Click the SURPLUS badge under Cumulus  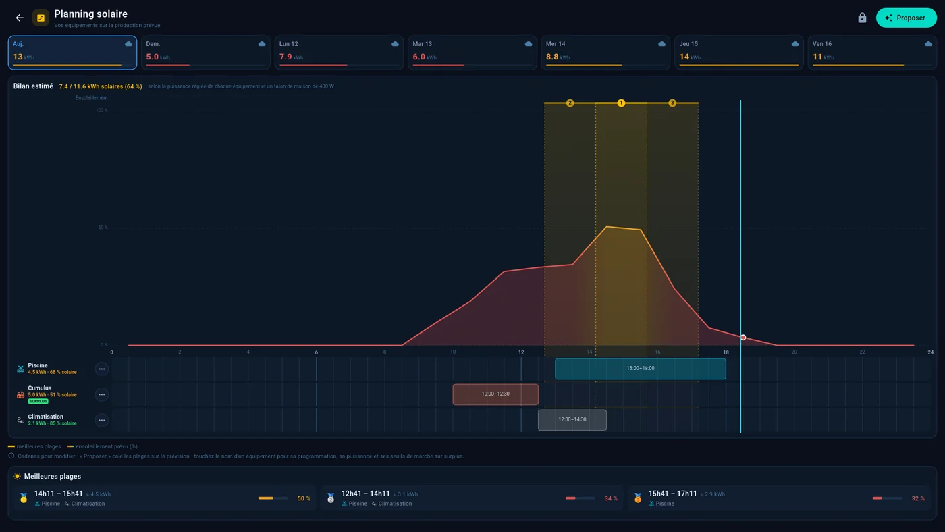(x=38, y=402)
